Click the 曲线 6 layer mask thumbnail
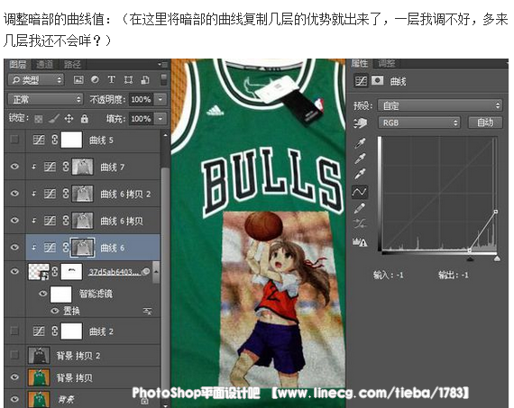514x408 pixels. 83,247
